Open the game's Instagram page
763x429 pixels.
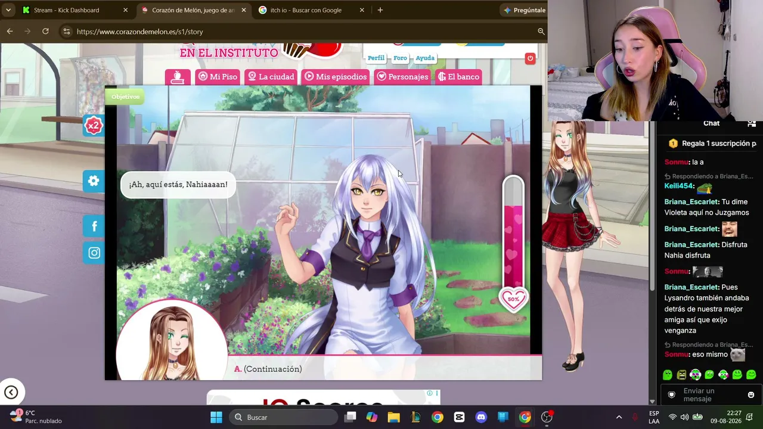(94, 253)
